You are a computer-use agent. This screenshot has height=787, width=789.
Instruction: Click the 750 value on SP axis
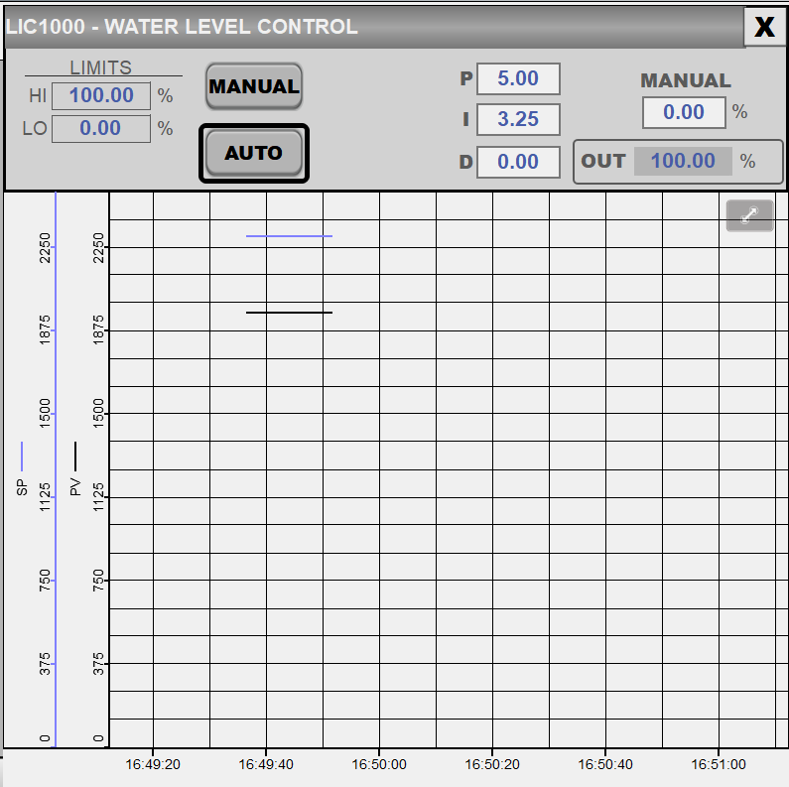pos(45,581)
